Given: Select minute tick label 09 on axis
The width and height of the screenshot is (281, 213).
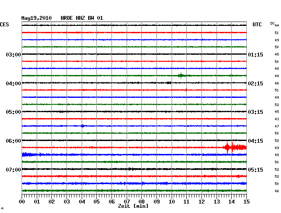Looking at the screenshot, I should point(156,201).
